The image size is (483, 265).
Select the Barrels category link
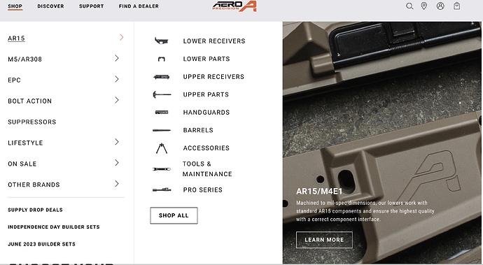point(198,130)
